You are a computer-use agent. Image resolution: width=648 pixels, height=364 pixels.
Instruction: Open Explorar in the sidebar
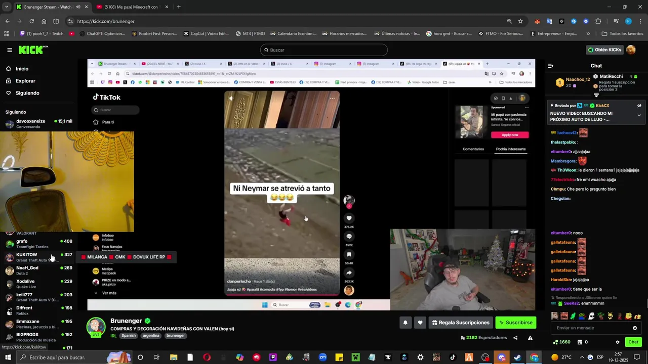(25, 81)
